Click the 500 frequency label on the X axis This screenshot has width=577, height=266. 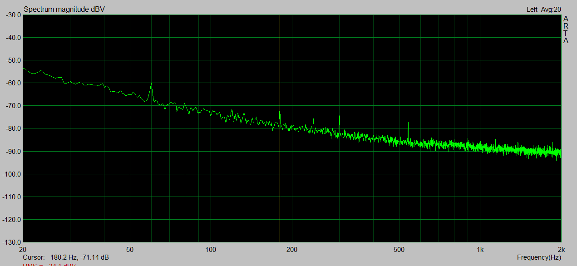pos(399,249)
